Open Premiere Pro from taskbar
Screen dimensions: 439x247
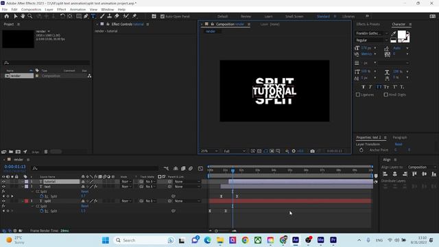(333, 240)
